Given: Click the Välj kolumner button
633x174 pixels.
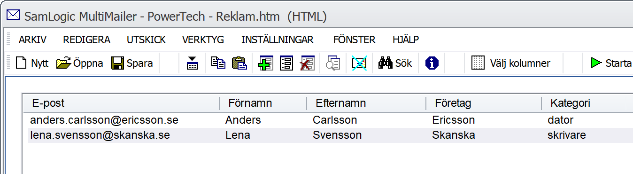Looking at the screenshot, I should [x=511, y=63].
